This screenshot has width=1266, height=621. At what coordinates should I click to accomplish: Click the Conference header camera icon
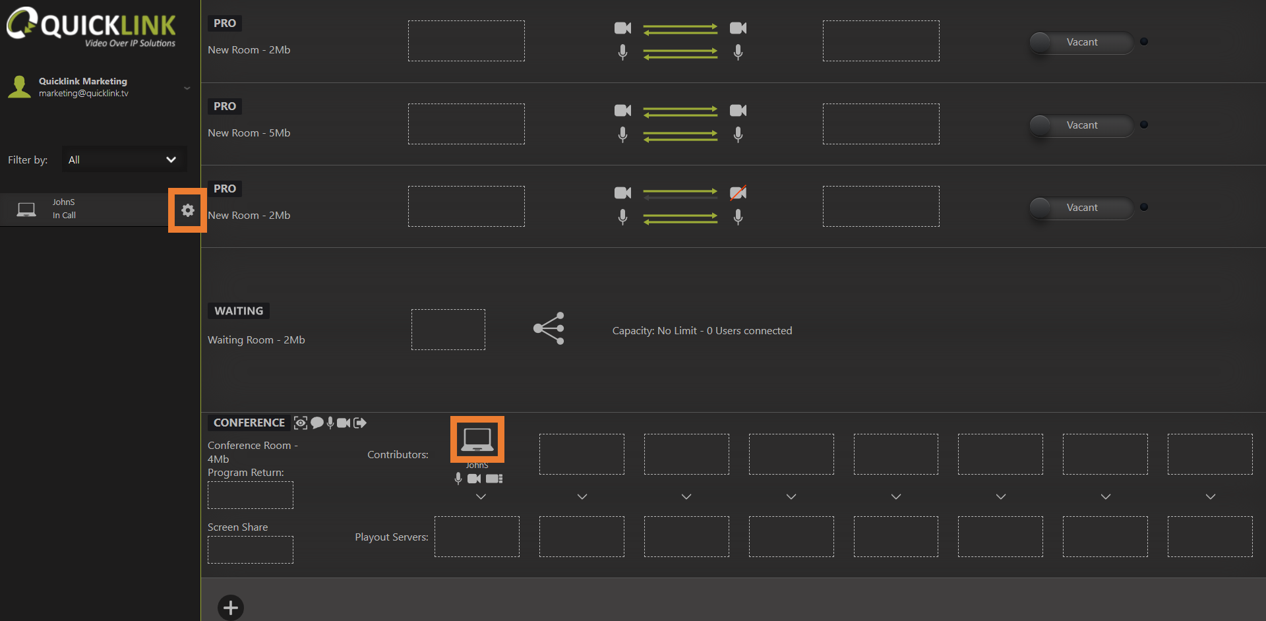(x=344, y=423)
